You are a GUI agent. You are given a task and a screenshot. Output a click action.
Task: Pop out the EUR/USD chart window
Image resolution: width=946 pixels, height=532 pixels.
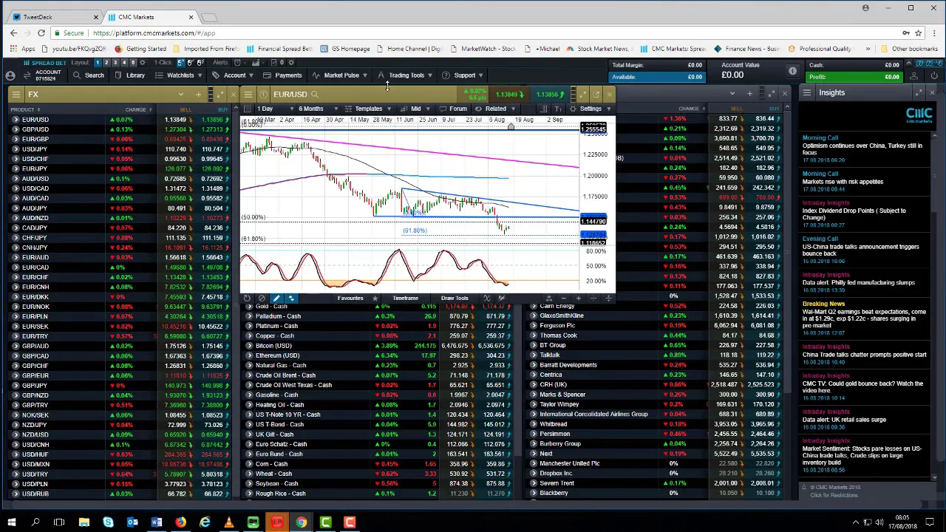click(596, 94)
